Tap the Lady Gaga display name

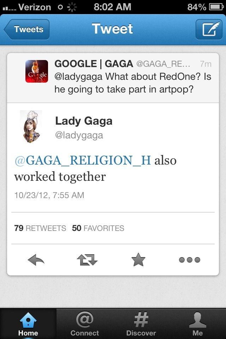point(84,121)
